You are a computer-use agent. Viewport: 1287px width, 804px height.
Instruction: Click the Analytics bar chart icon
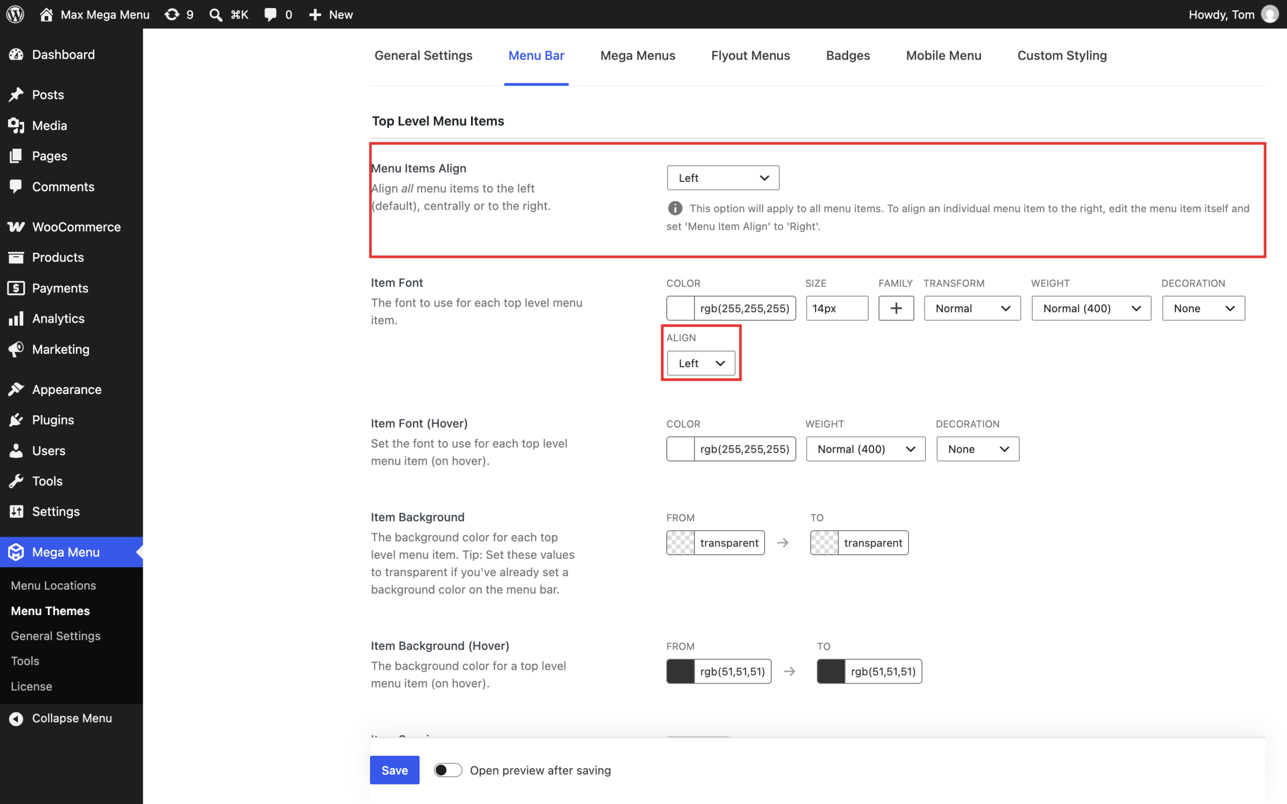coord(16,319)
